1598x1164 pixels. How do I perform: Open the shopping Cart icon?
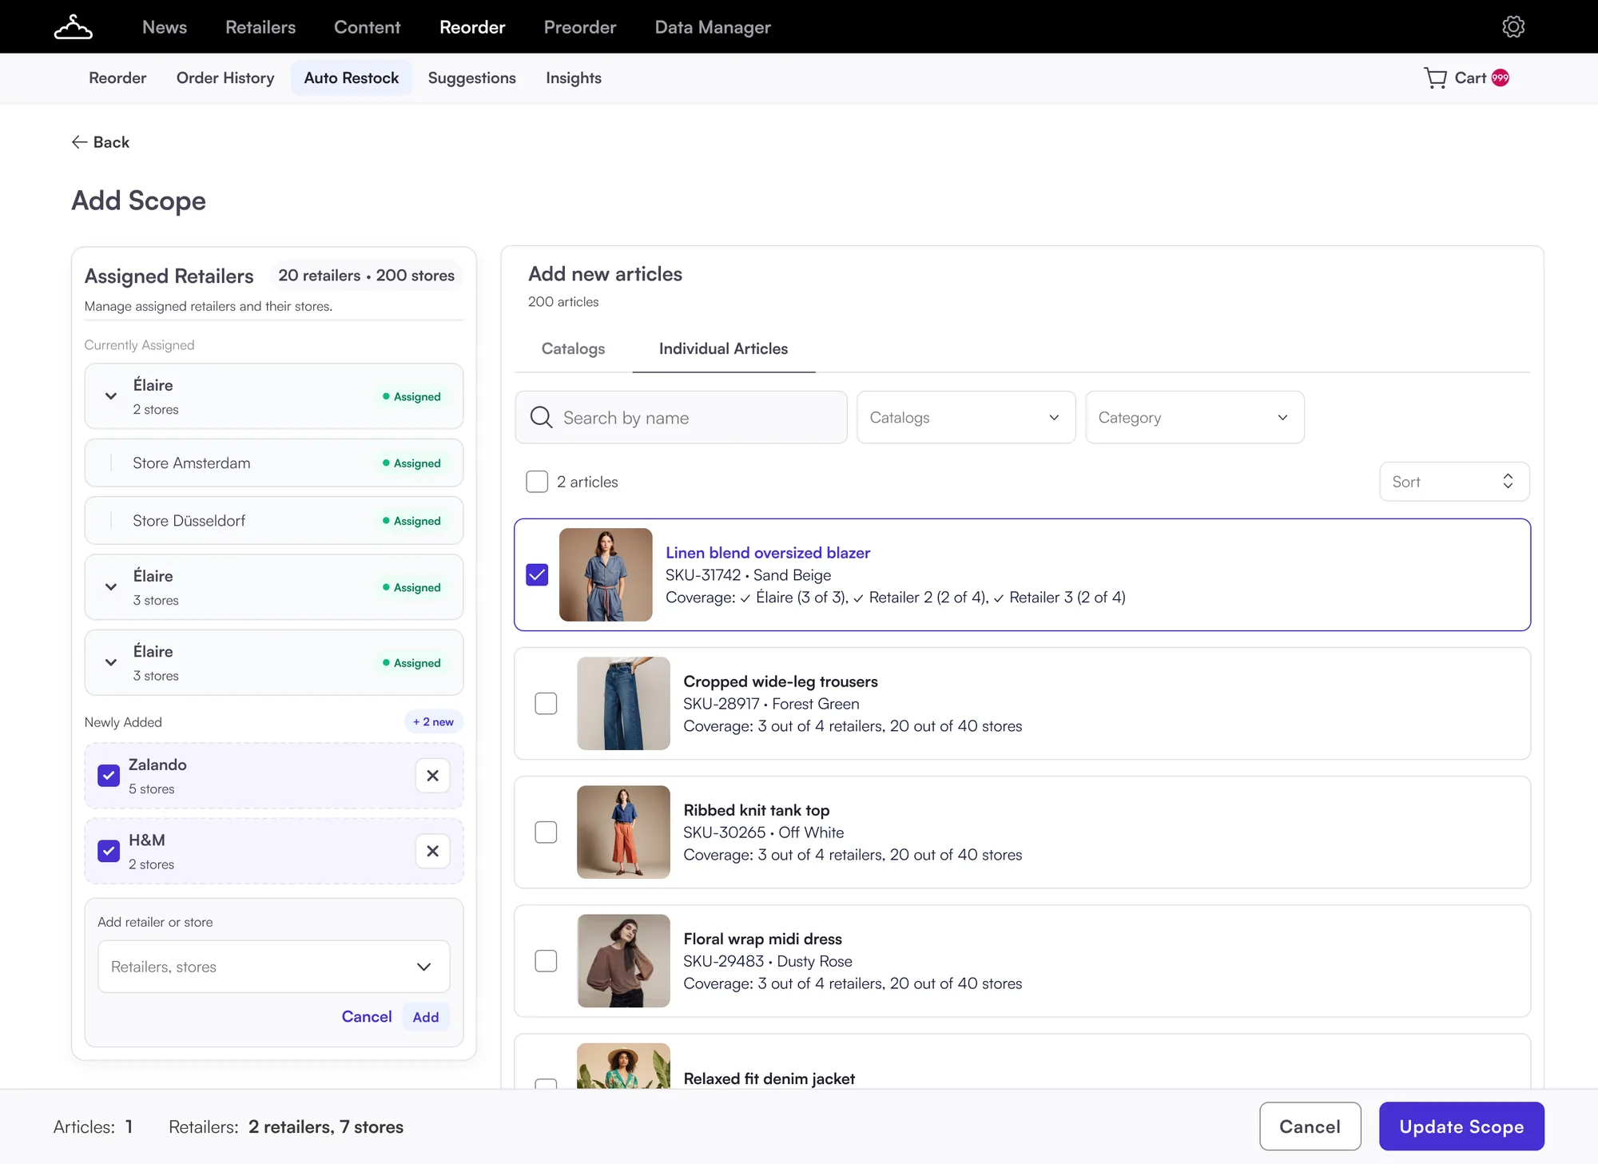pyautogui.click(x=1435, y=77)
